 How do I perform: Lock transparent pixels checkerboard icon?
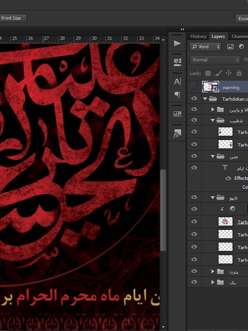[x=208, y=73]
